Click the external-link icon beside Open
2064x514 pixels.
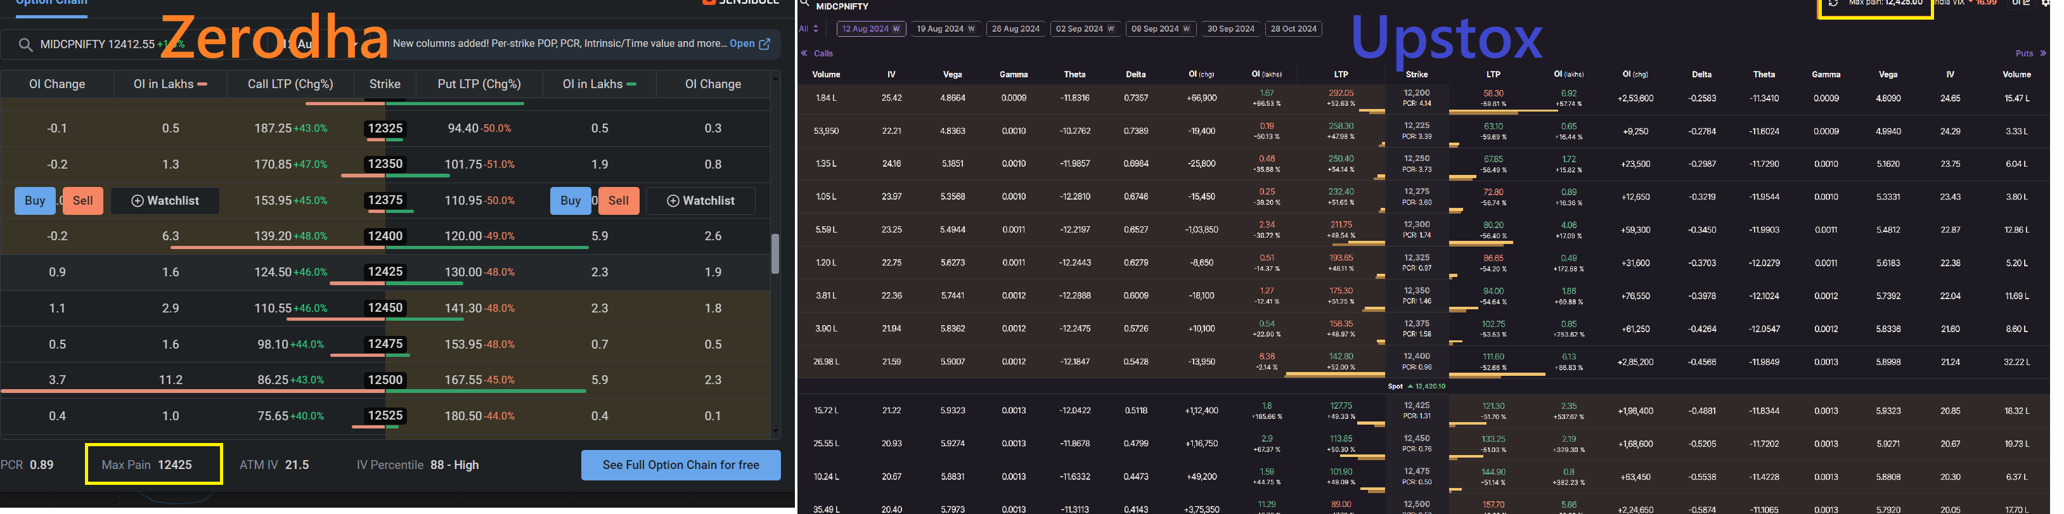pos(764,44)
